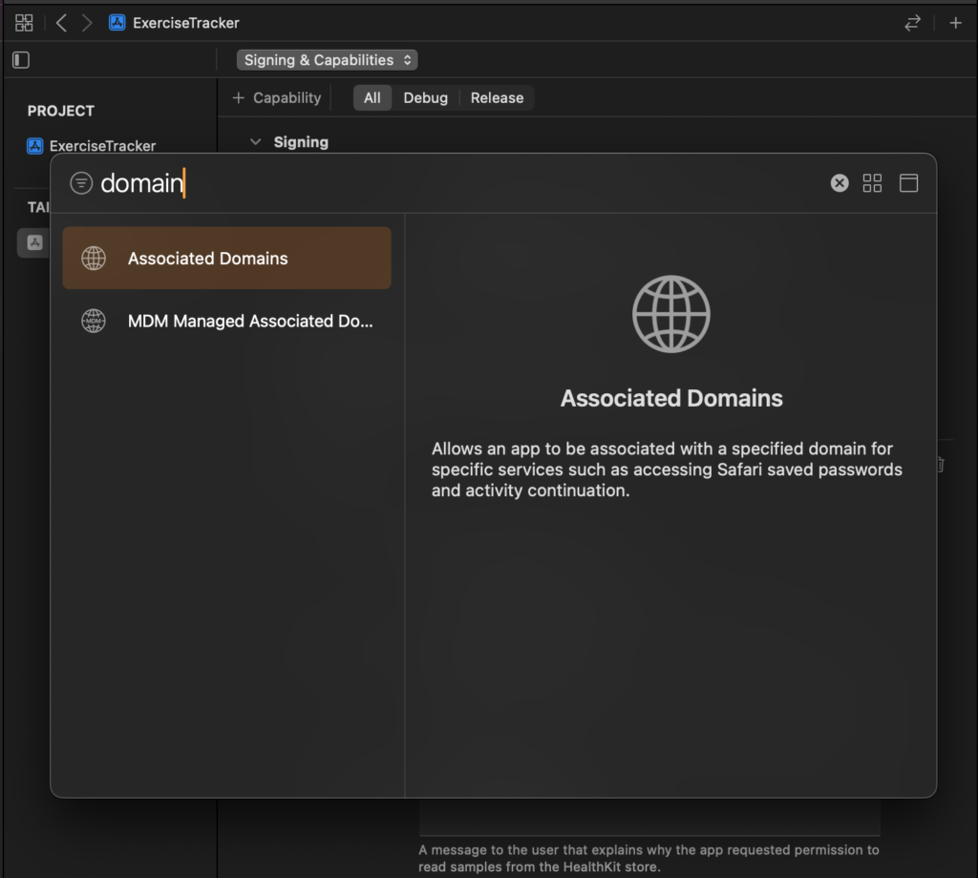This screenshot has width=978, height=878.
Task: Select the All configuration tab
Action: click(x=372, y=98)
